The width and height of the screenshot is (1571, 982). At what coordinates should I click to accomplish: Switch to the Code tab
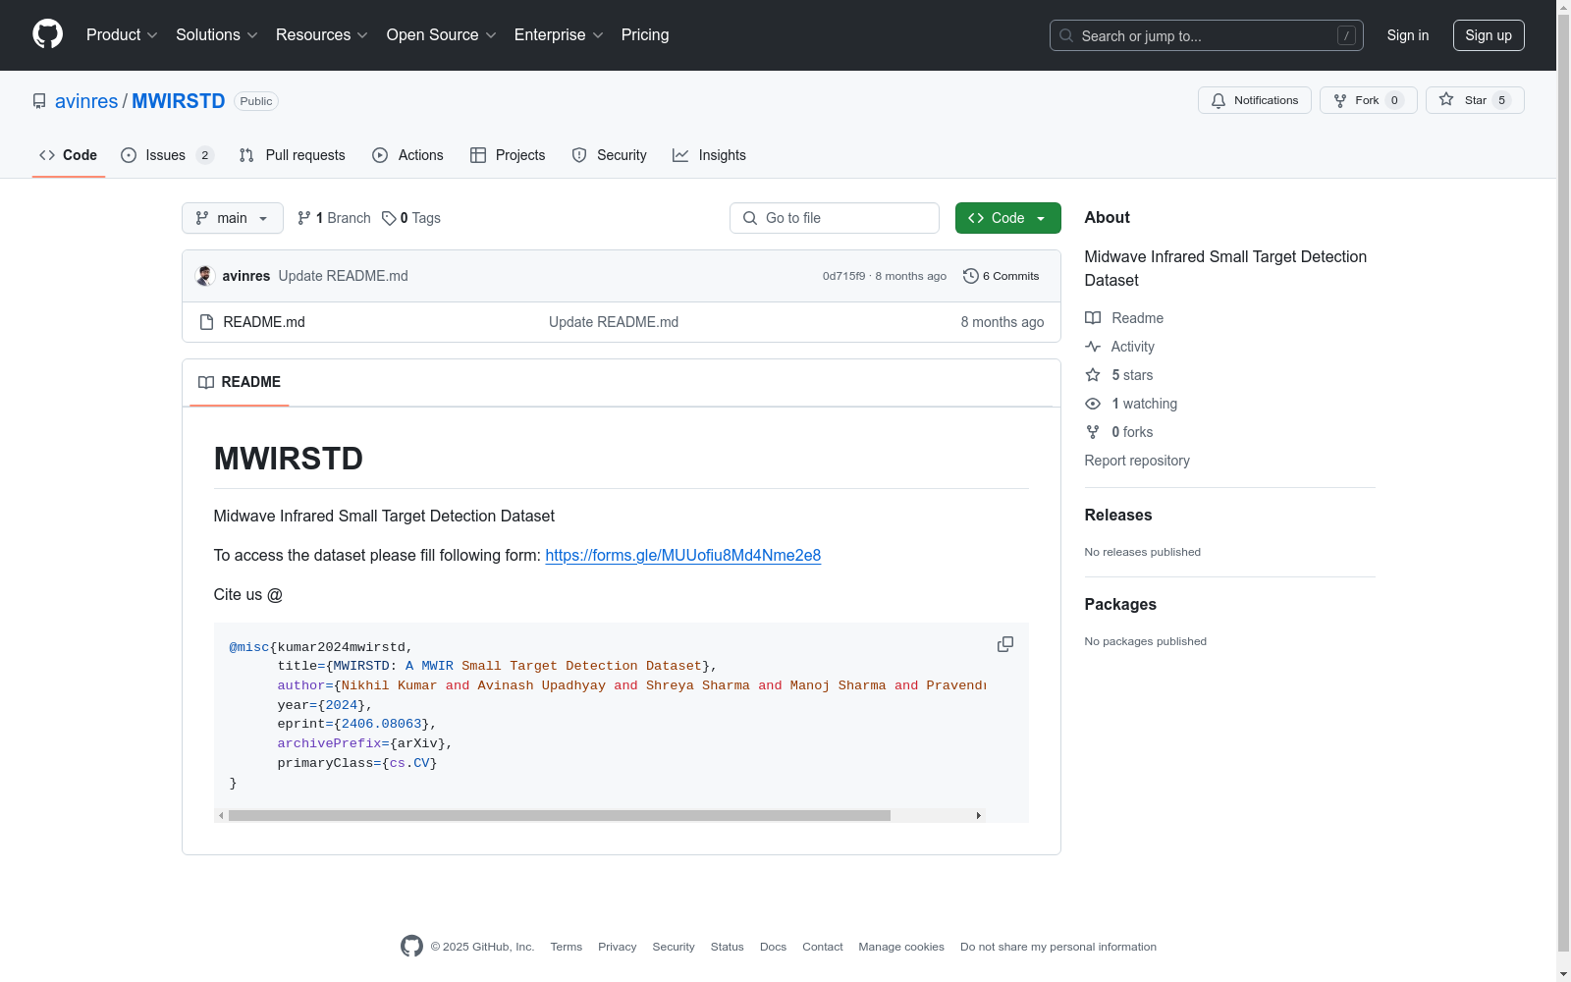click(x=68, y=155)
